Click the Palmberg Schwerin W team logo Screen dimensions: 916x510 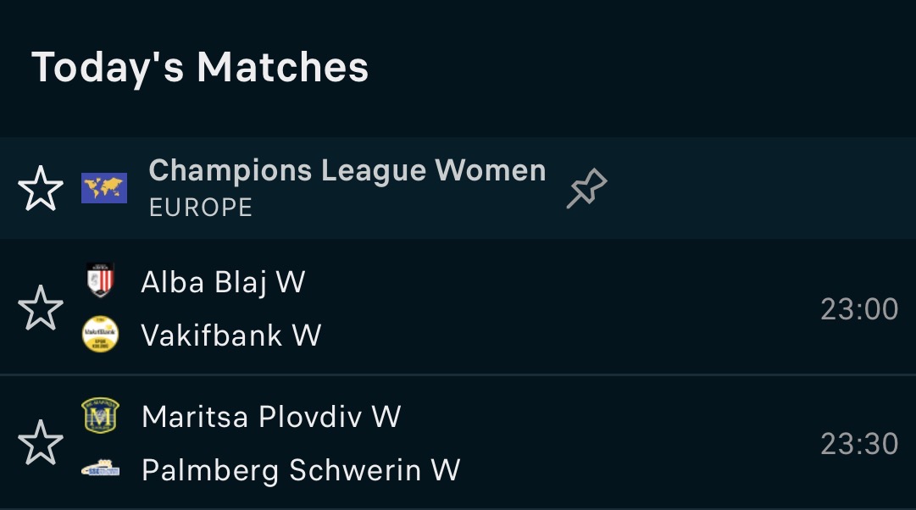point(100,468)
